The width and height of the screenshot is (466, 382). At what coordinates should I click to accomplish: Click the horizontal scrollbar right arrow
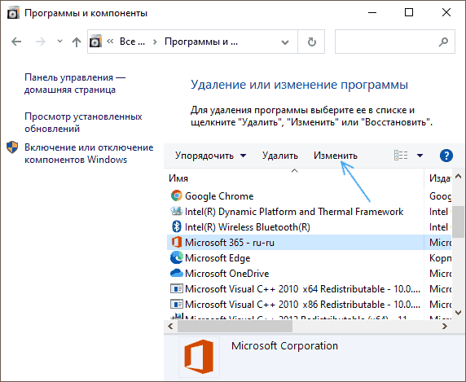445,326
